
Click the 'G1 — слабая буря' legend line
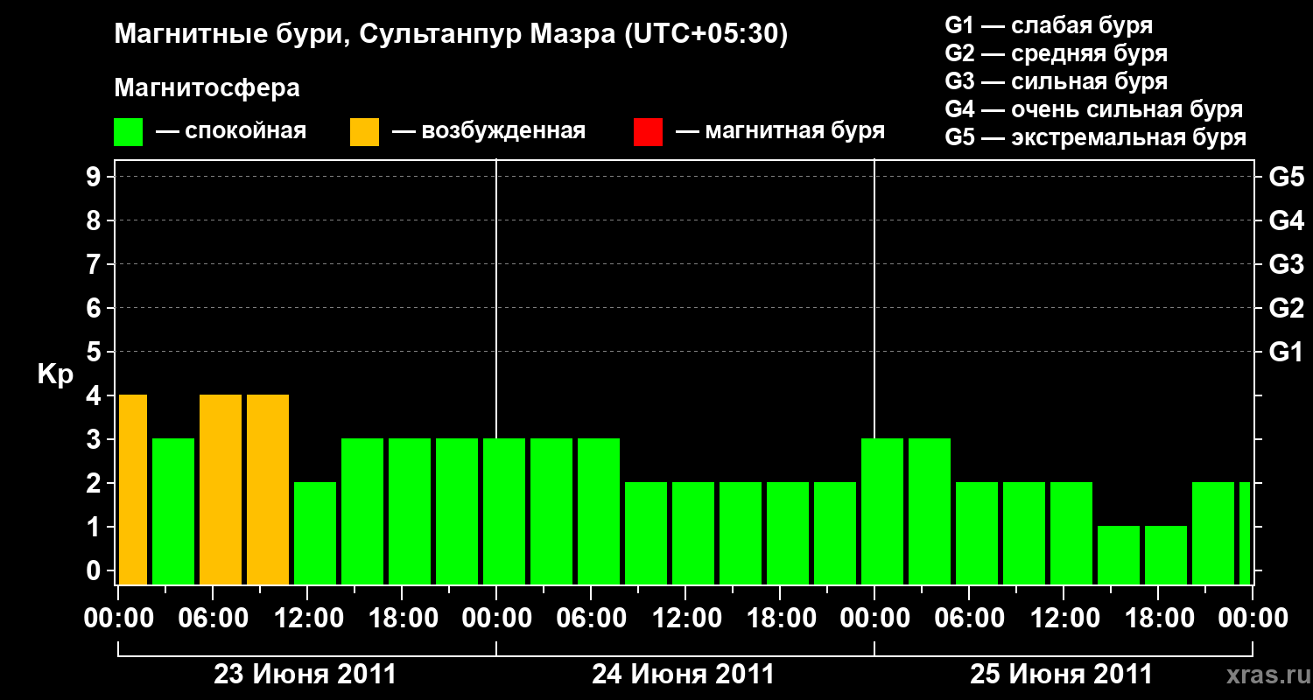(x=1049, y=25)
